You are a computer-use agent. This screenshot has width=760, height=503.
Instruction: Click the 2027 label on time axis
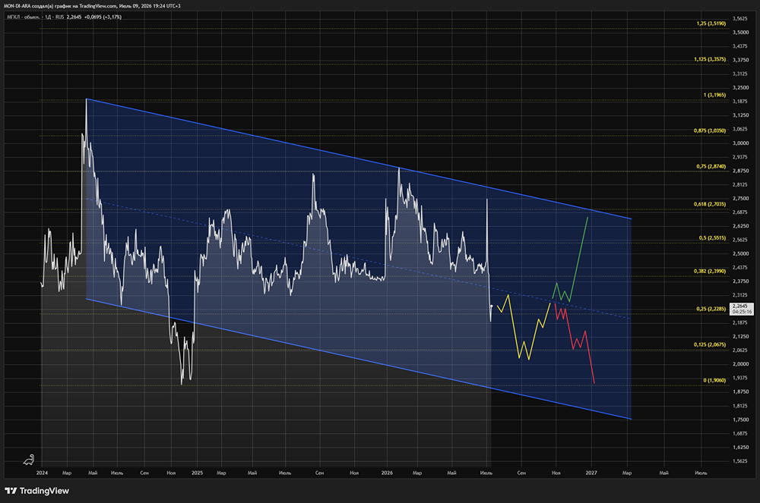click(x=591, y=473)
